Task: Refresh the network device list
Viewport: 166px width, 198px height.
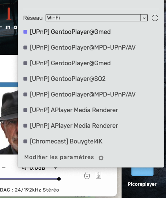Action: 155,18
